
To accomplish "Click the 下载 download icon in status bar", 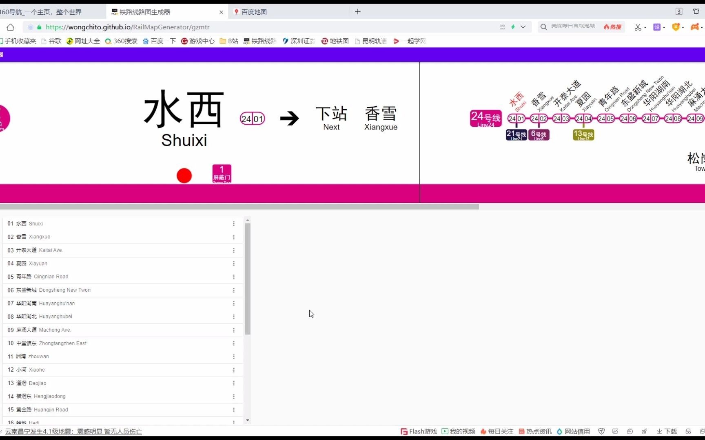I will click(667, 431).
